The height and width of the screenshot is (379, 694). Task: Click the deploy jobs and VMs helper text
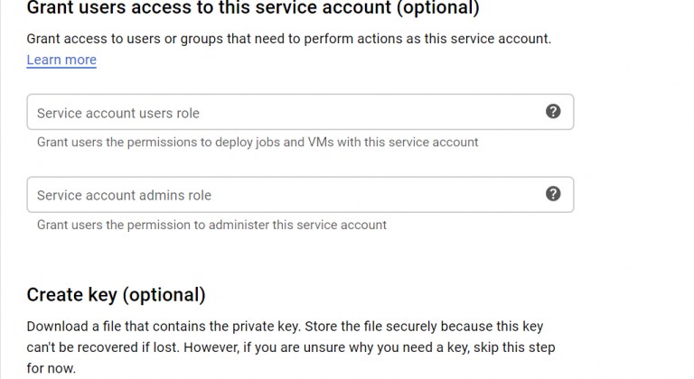pyautogui.click(x=258, y=143)
